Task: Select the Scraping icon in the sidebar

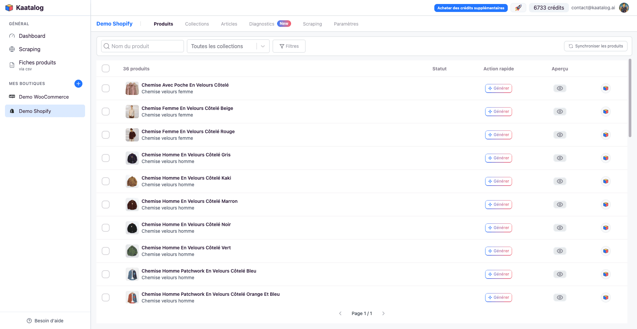Action: (x=12, y=49)
